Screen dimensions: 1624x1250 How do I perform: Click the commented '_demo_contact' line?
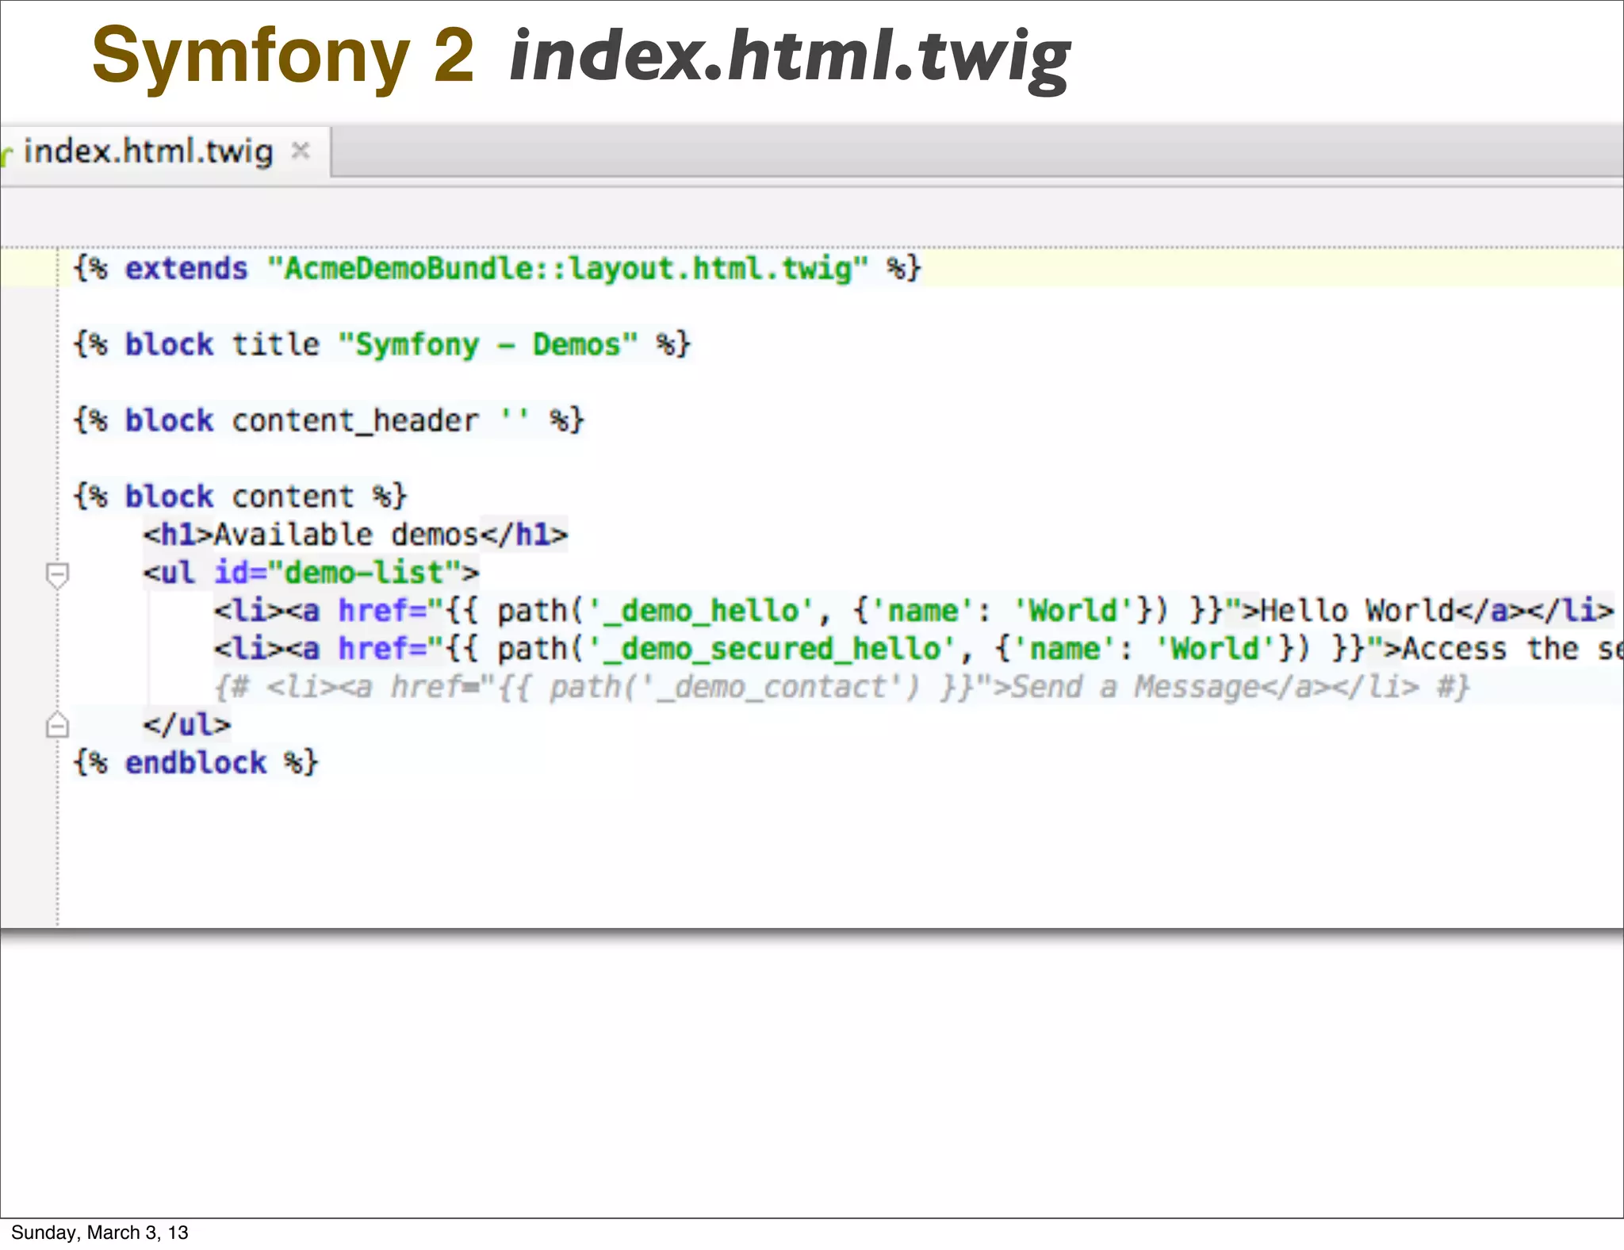pyautogui.click(x=842, y=687)
